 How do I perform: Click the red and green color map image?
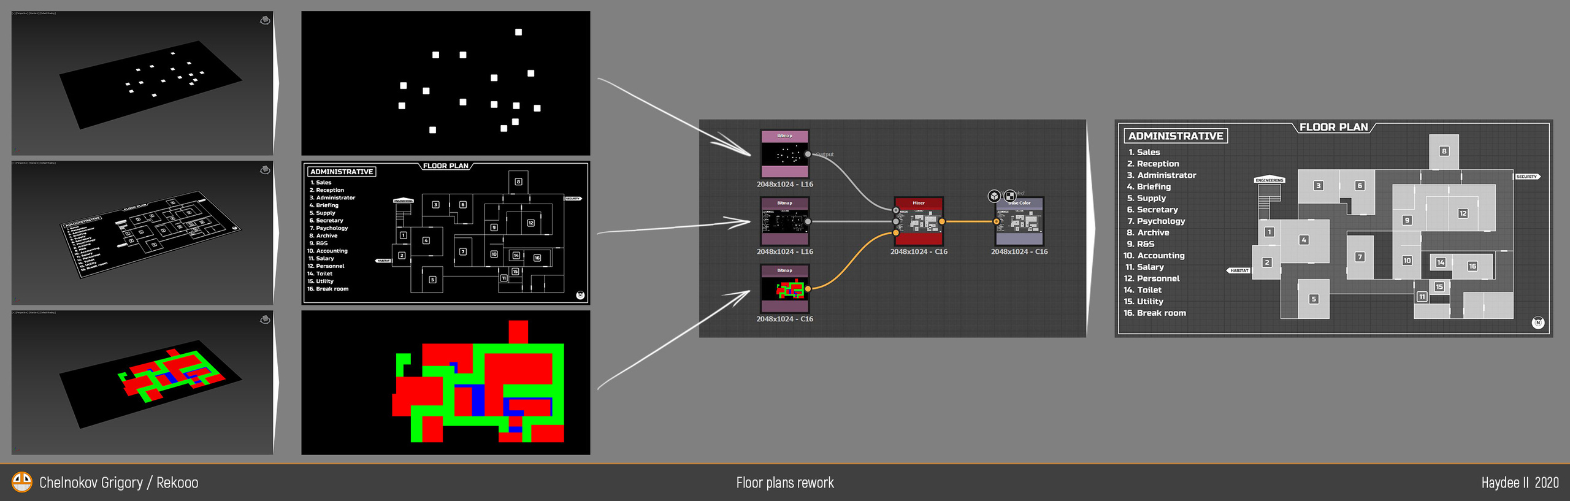click(x=445, y=382)
